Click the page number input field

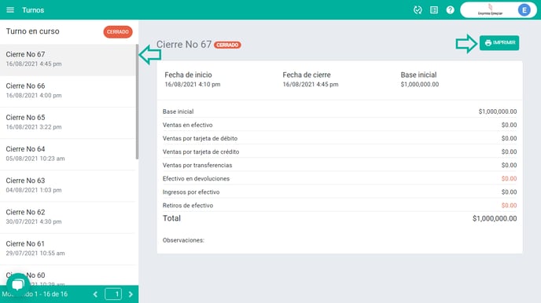point(113,294)
